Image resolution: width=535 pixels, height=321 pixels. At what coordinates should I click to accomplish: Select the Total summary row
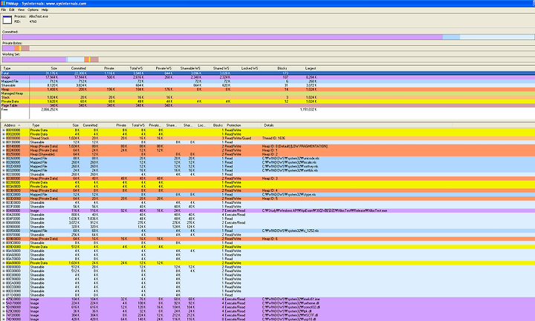pyautogui.click(x=267, y=73)
